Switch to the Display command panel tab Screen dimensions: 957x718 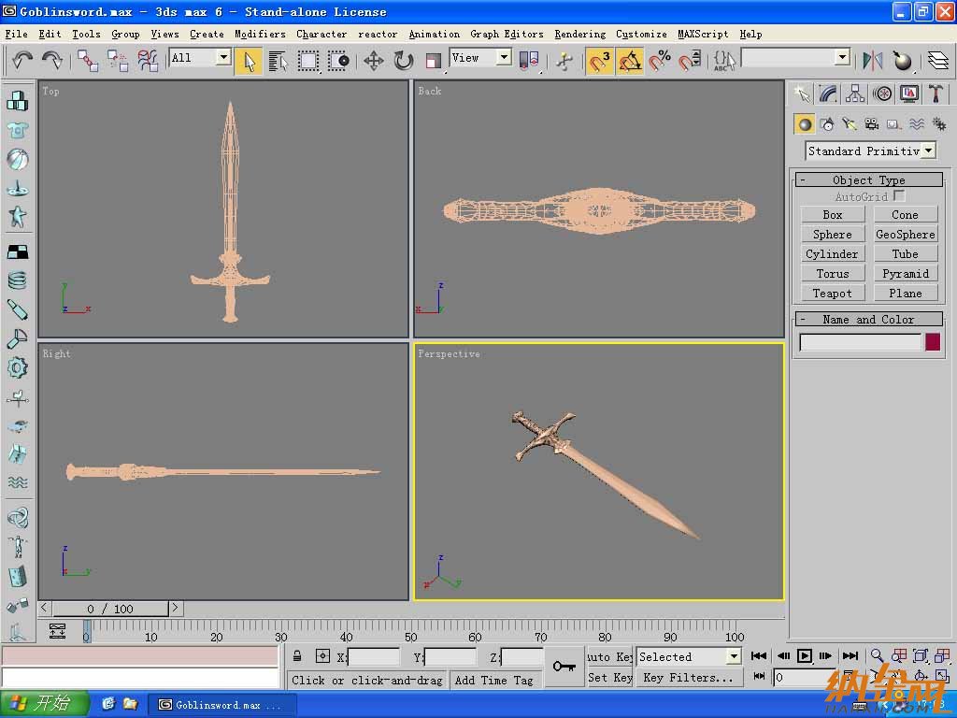click(908, 93)
